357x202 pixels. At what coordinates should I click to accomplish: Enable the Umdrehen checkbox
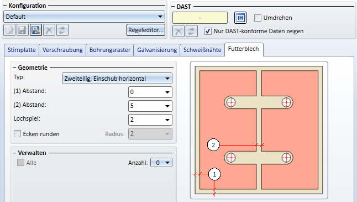(x=258, y=18)
